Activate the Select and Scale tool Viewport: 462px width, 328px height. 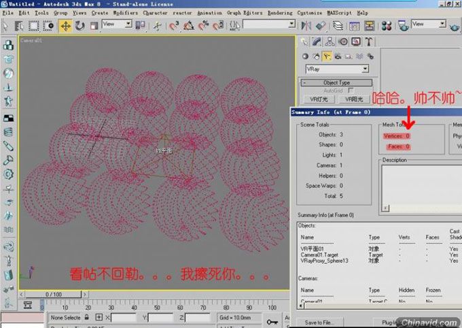(94, 26)
